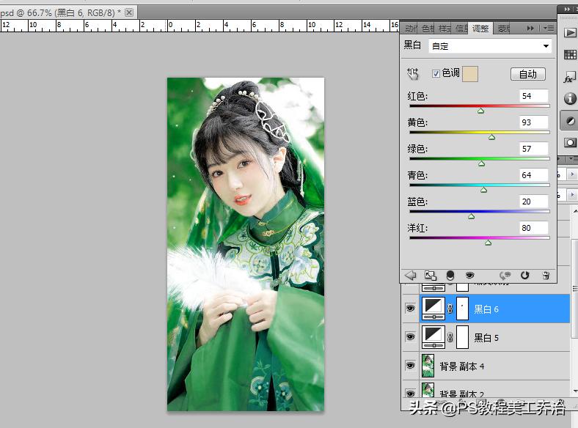Expand hidden panel tabs with double arrow

pyautogui.click(x=530, y=29)
